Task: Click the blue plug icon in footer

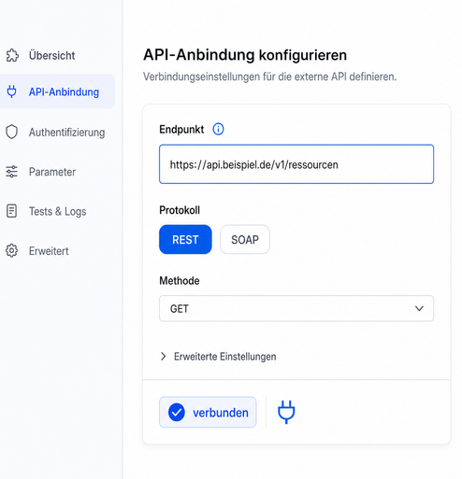Action: click(x=286, y=412)
